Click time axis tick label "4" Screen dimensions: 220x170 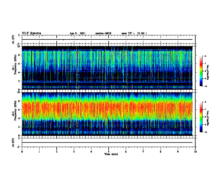91,152
